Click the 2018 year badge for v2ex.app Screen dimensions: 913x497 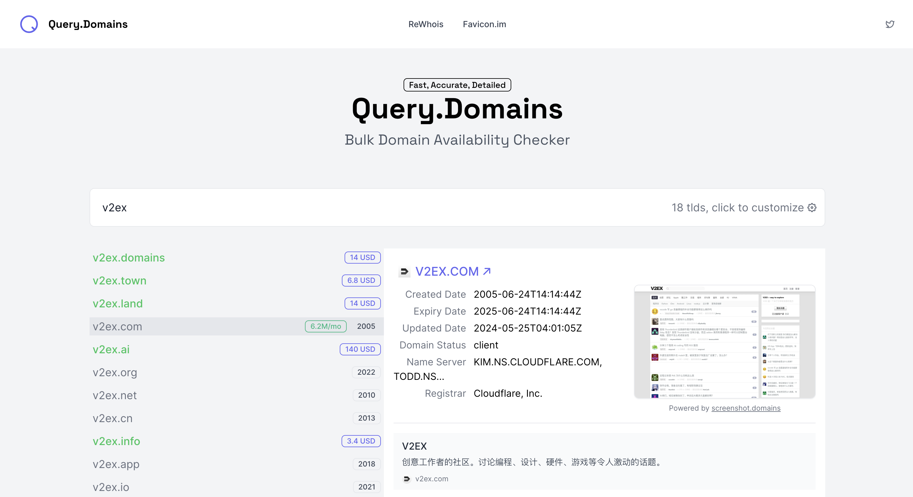[x=366, y=464]
